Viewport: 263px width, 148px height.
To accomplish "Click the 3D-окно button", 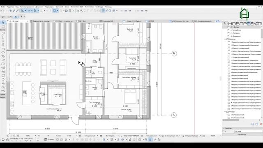I will point(49,139).
